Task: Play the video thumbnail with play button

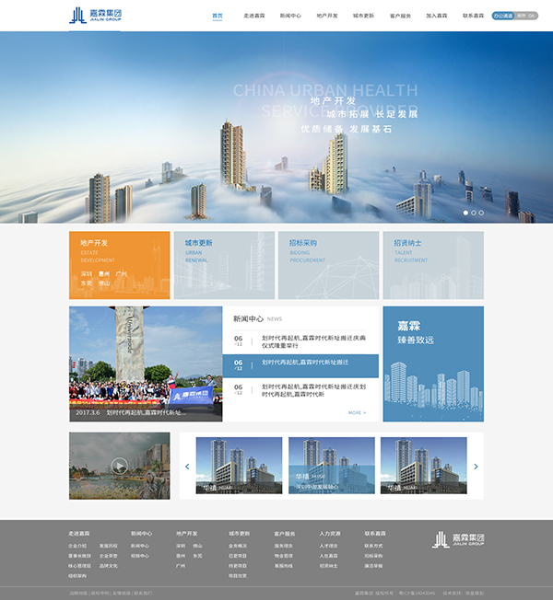Action: (120, 466)
